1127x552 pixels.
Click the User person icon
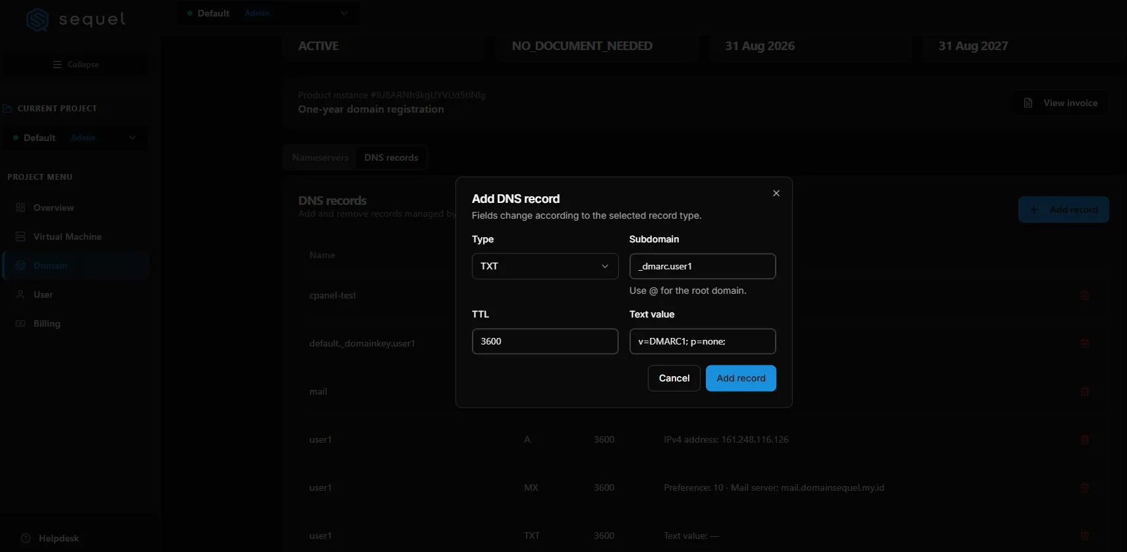(20, 294)
